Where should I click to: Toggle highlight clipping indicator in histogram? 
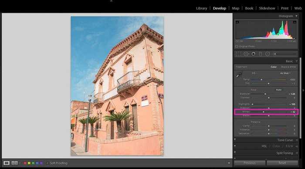pyautogui.click(x=295, y=22)
